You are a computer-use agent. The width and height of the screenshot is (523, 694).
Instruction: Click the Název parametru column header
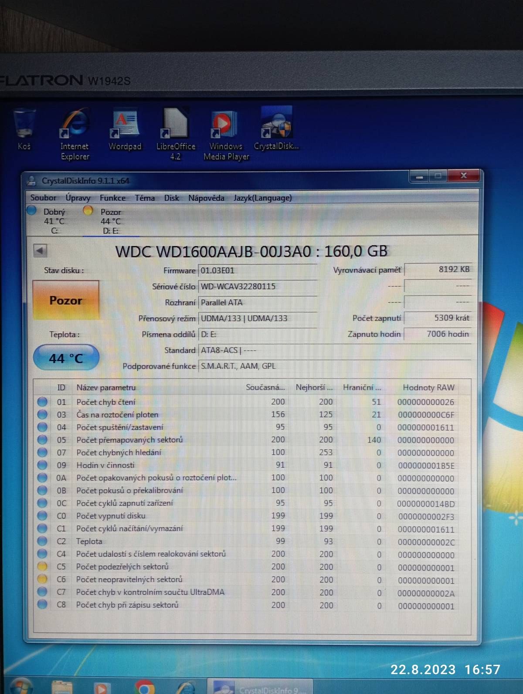click(106, 387)
